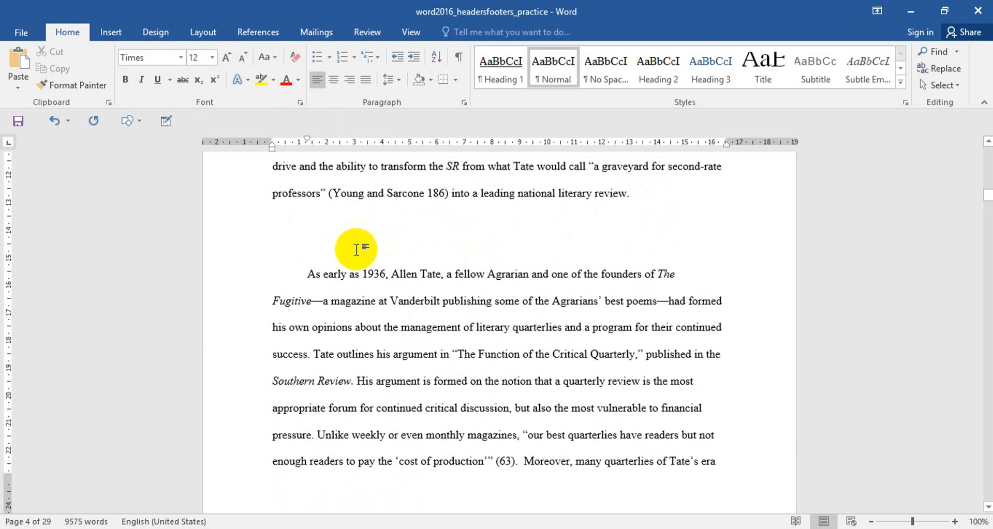Toggle underline formatting

point(157,80)
